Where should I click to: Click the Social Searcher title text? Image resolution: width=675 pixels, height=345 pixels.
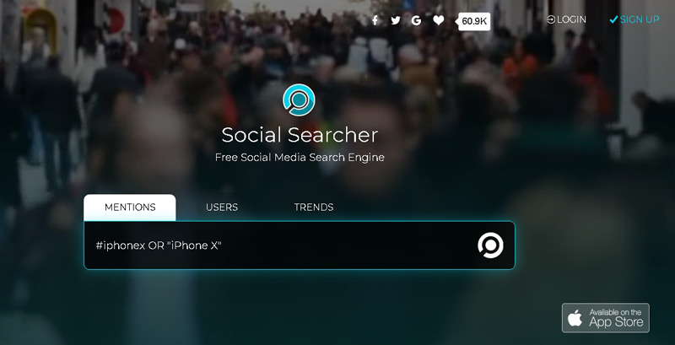coord(300,135)
